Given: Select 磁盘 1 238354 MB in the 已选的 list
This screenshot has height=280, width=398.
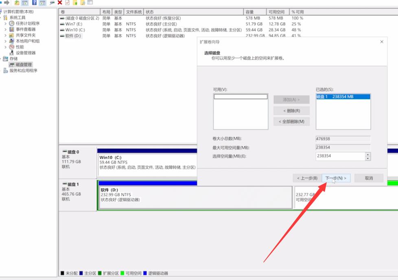Looking at the screenshot, I should click(343, 97).
